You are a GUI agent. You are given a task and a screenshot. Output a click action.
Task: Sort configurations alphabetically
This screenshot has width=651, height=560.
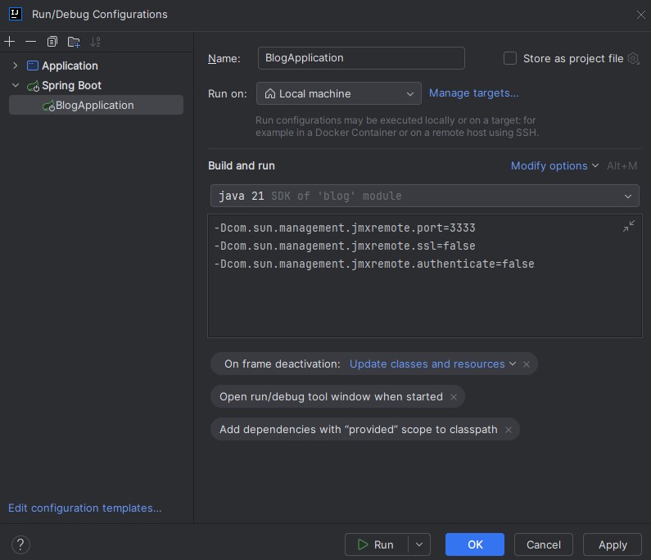coord(96,42)
